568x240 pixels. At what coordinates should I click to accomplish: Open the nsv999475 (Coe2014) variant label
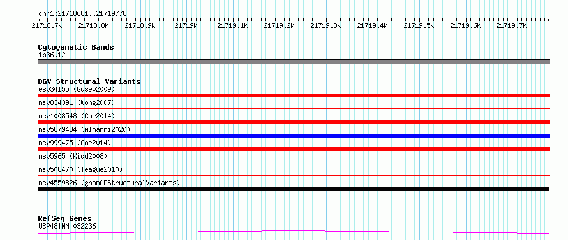tap(75, 143)
